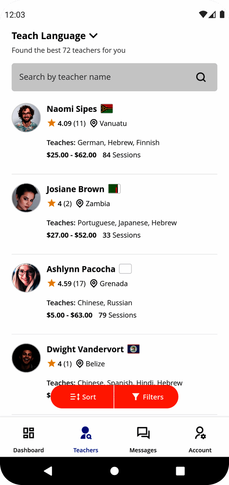229x485 pixels.
Task: Tap the Zambia flag beside Josiane Brown
Action: pos(114,189)
